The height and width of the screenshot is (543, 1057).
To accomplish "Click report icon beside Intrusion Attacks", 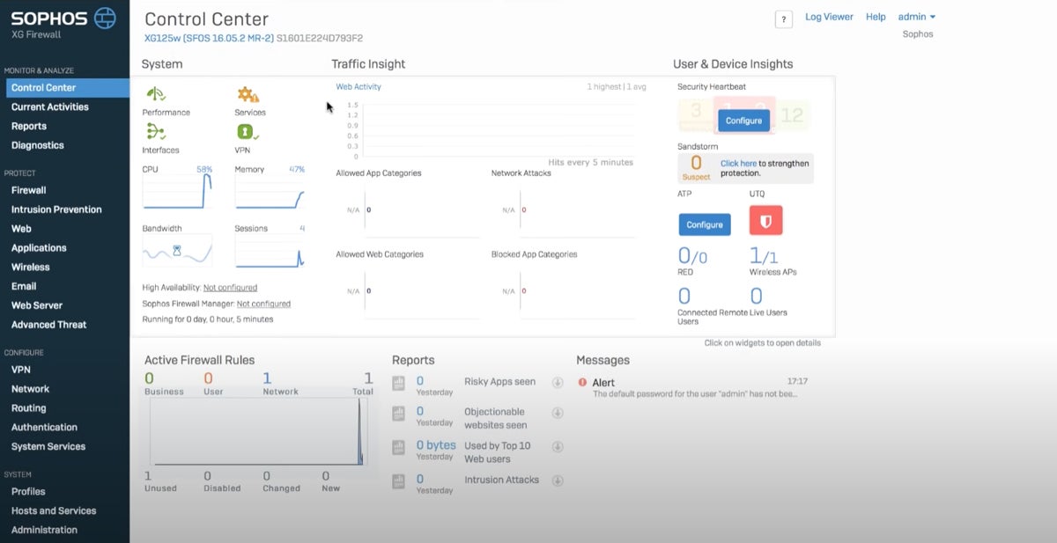I will pos(398,481).
